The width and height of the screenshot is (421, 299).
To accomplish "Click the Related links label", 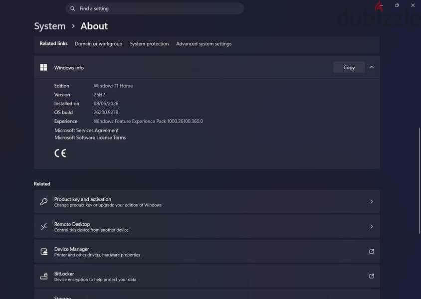I will 53,43.
